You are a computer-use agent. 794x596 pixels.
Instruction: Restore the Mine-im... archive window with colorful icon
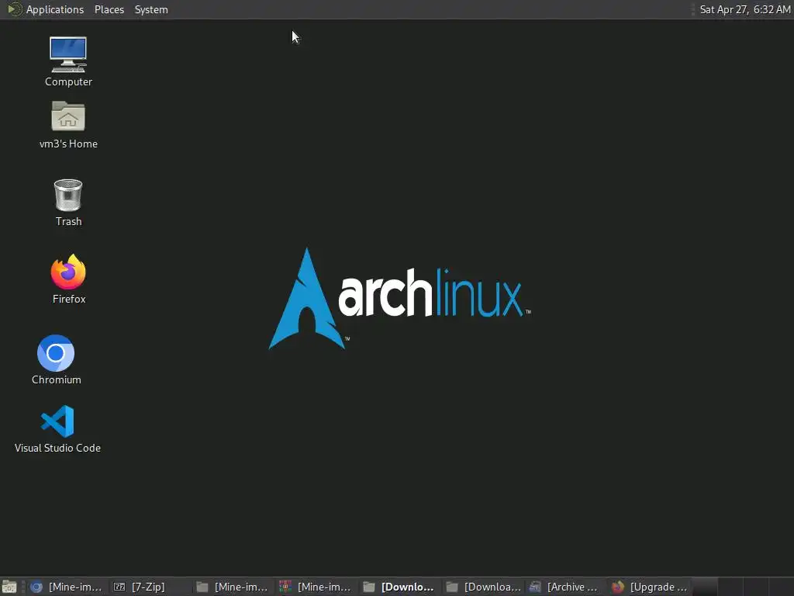316,587
